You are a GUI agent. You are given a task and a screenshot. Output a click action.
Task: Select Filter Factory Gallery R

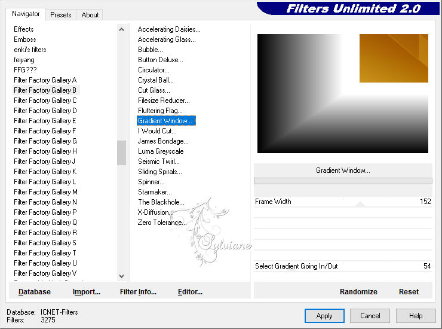45,233
